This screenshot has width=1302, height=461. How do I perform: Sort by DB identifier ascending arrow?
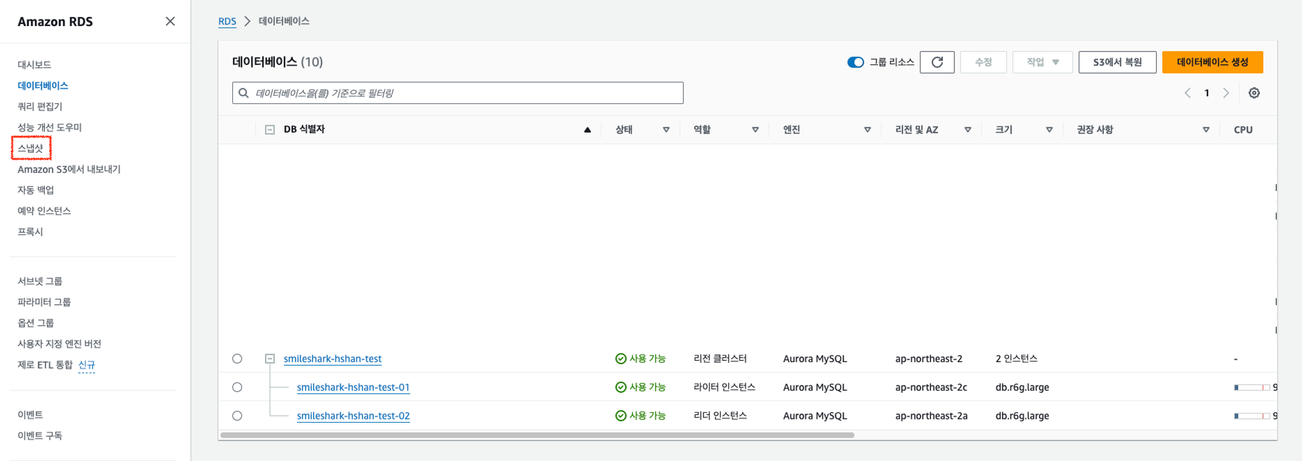(x=587, y=130)
